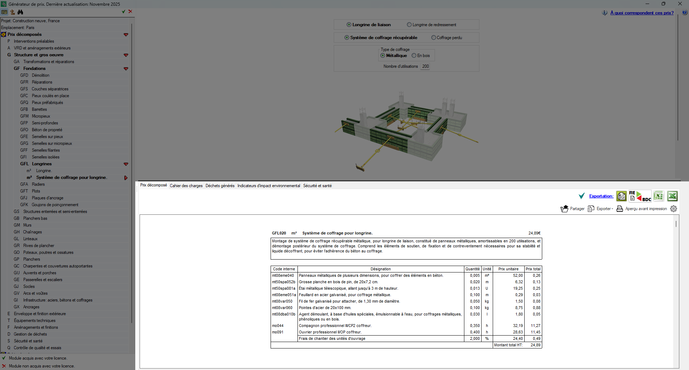This screenshot has width=689, height=370.
Task: Click the blue help icon at top right
Action: 685,13
